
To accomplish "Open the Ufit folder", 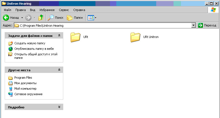I will [x=75, y=37].
